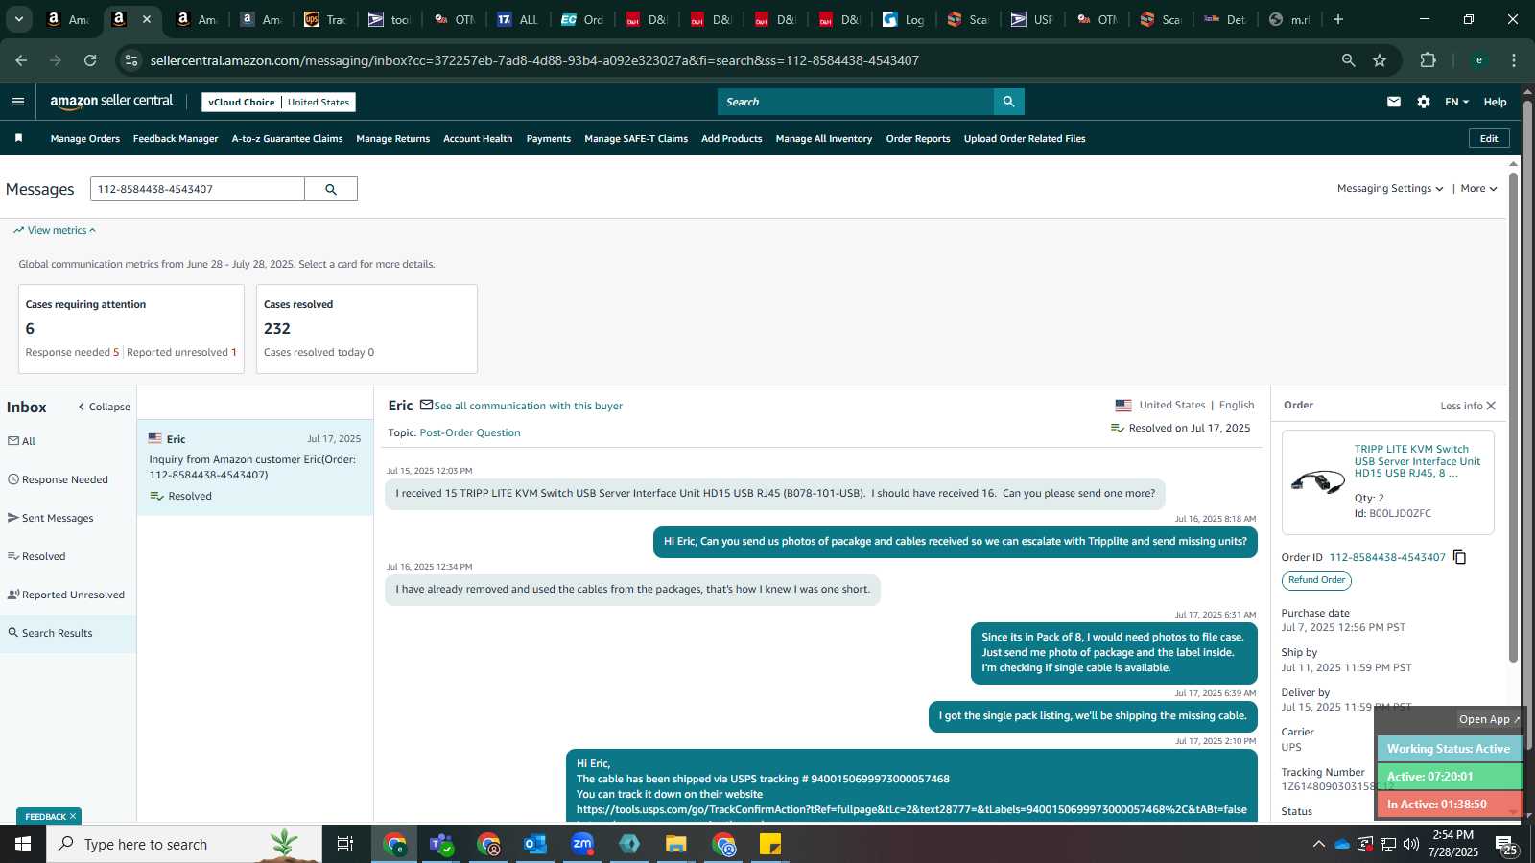1535x863 pixels.
Task: Open Manage Returns menu item
Action: click(x=393, y=139)
